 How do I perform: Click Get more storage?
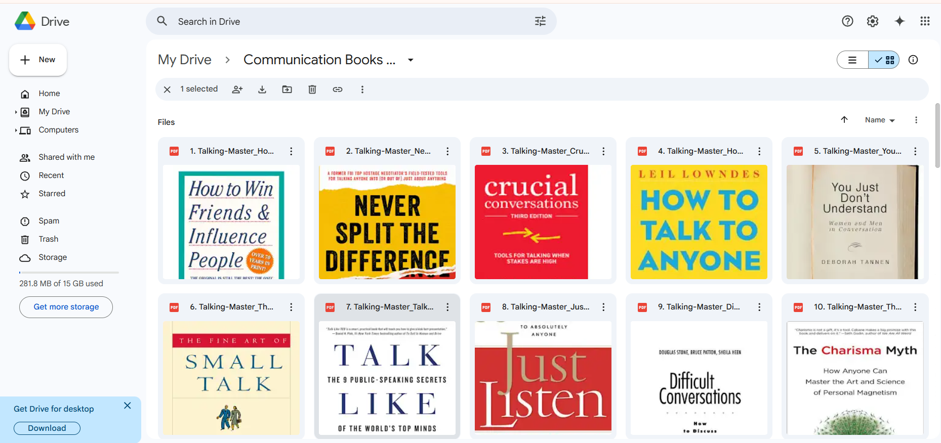66,307
